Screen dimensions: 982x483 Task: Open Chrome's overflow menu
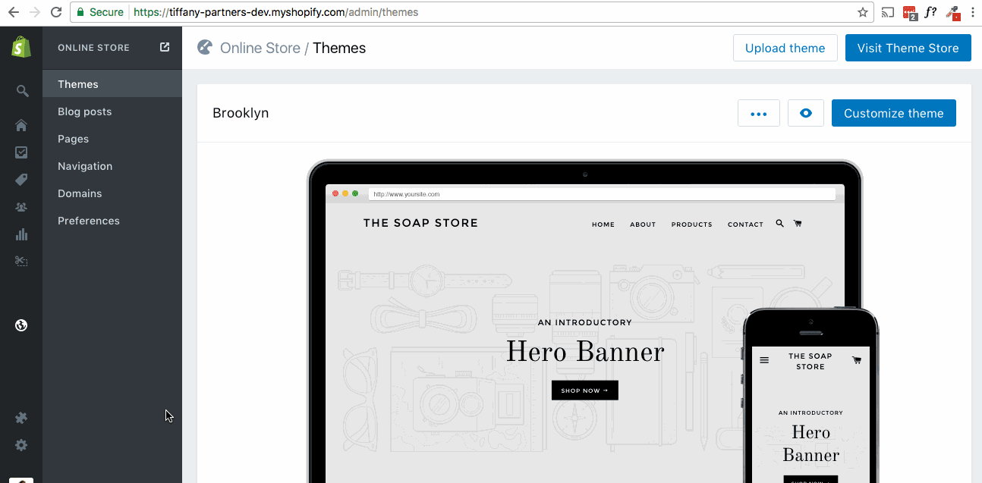point(972,12)
